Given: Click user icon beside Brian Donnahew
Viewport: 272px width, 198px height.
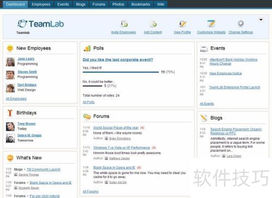Looking at the screenshot, I should pos(107,139).
